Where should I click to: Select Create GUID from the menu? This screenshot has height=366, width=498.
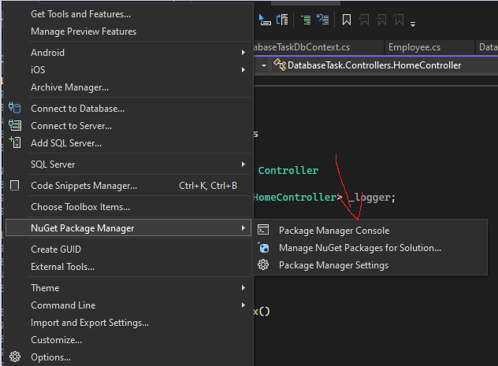coord(55,250)
